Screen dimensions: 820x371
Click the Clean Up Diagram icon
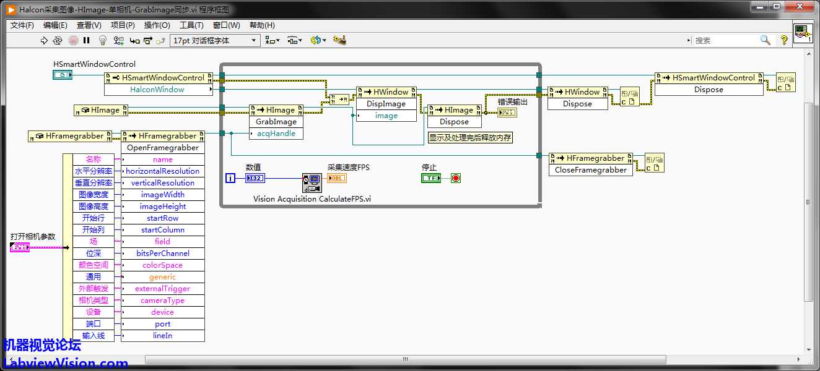click(339, 40)
